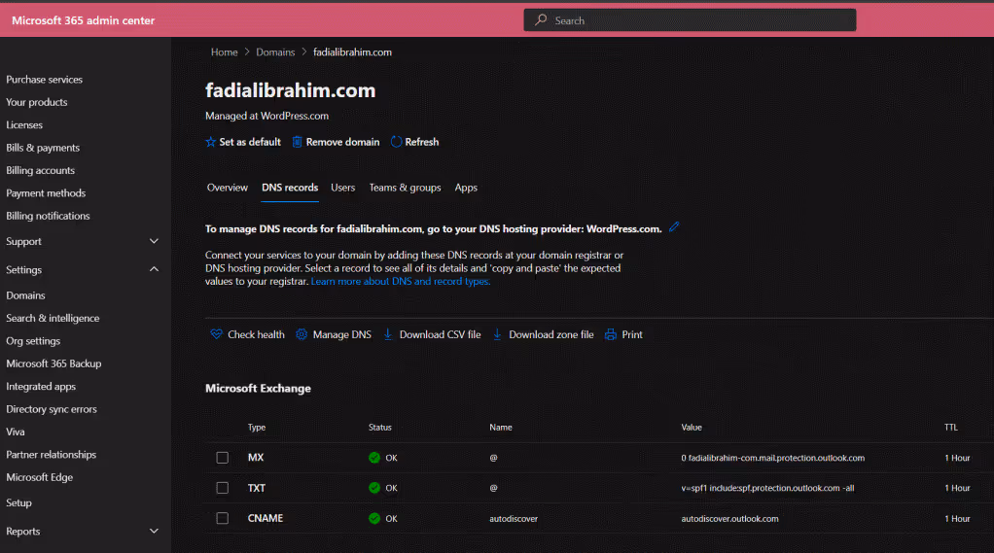This screenshot has height=553, width=994.
Task: Click the Check health heart icon
Action: pos(216,334)
